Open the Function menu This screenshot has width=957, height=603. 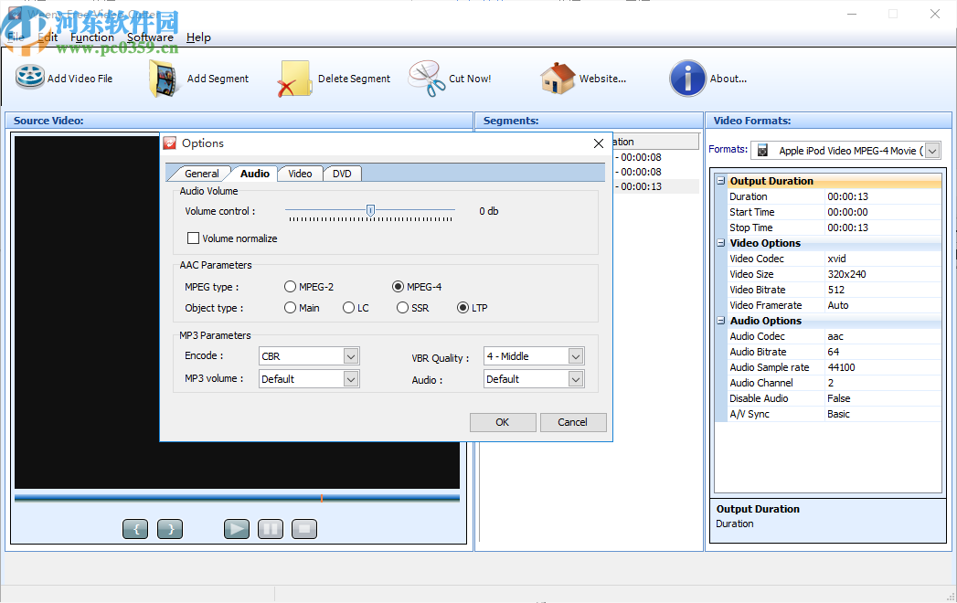[92, 37]
